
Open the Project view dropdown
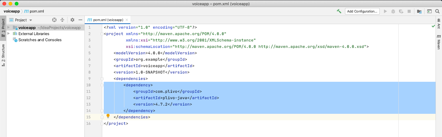point(21,20)
